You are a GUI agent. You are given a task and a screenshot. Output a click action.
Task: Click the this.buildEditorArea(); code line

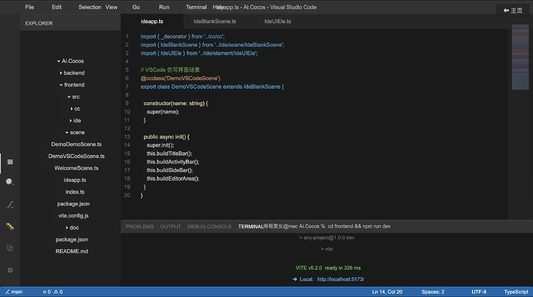pyautogui.click(x=173, y=178)
